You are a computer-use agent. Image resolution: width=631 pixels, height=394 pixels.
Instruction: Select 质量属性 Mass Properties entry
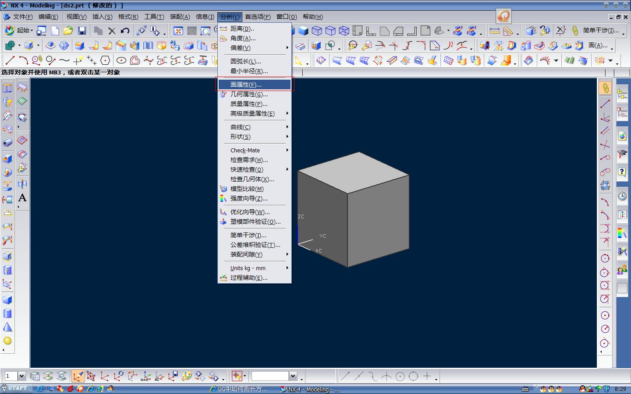tap(255, 104)
